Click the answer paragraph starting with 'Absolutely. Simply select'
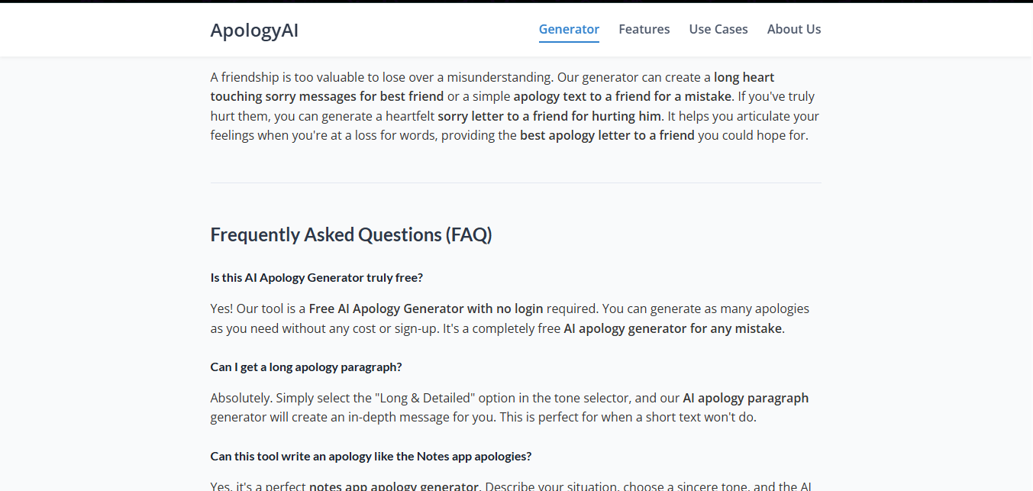 [x=510, y=408]
